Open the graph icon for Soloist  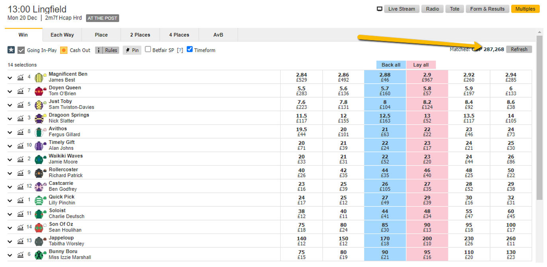click(x=20, y=214)
